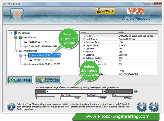The width and height of the screenshot is (164, 121).
Task: Click the Contact us button
Action: (105, 11)
